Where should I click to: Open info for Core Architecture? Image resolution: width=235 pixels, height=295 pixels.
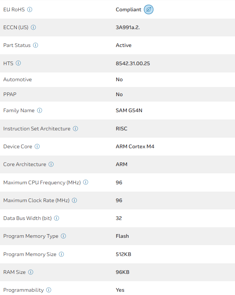(51, 164)
